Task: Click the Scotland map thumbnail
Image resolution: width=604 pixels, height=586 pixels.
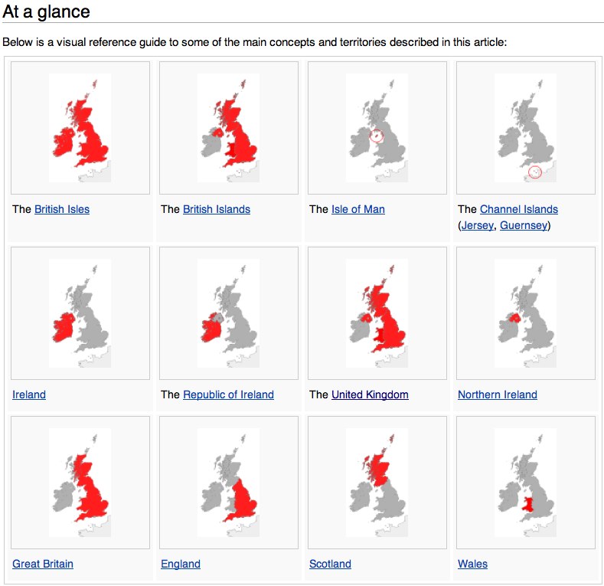Action: click(x=377, y=482)
